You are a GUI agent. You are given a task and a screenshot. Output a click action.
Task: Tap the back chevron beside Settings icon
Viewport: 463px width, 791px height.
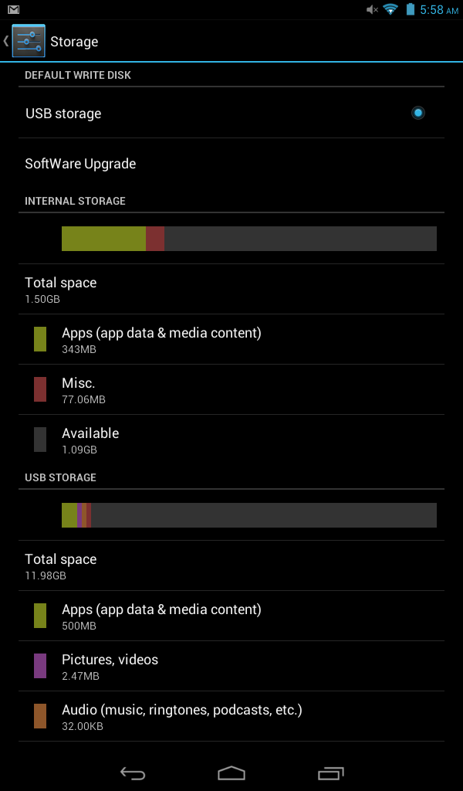point(6,41)
